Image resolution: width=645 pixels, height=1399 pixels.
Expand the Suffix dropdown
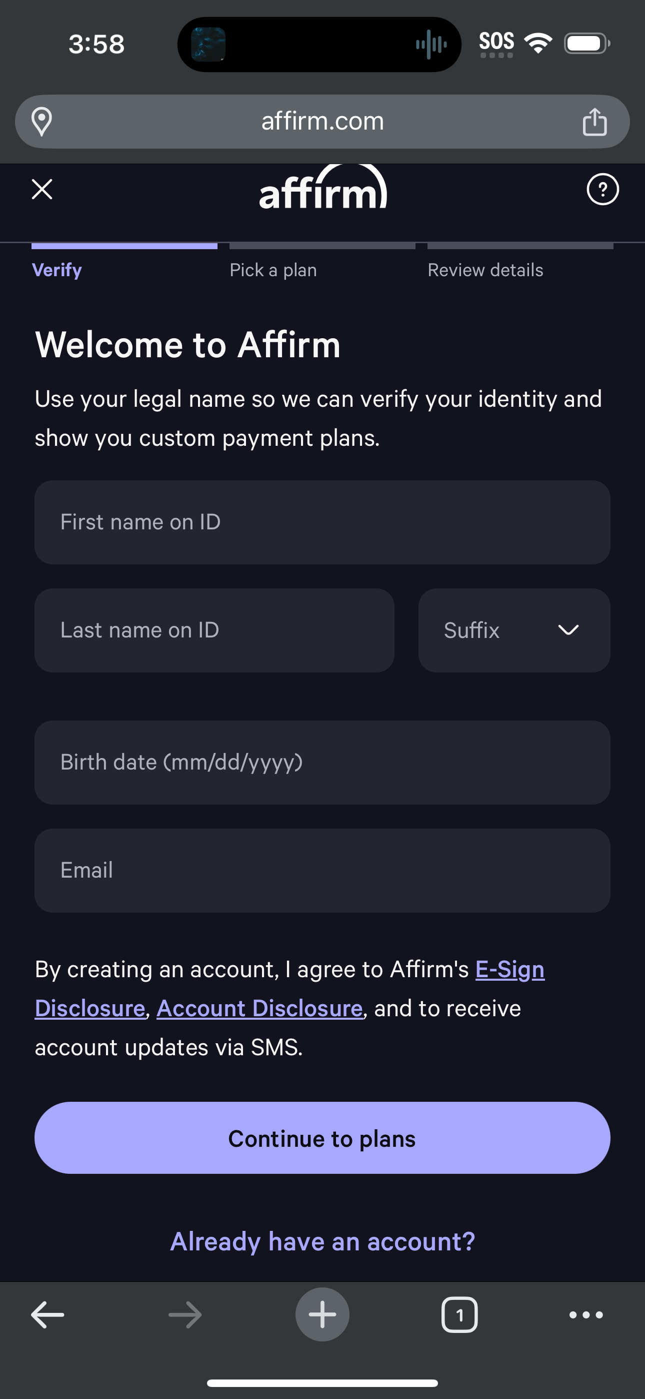click(514, 630)
